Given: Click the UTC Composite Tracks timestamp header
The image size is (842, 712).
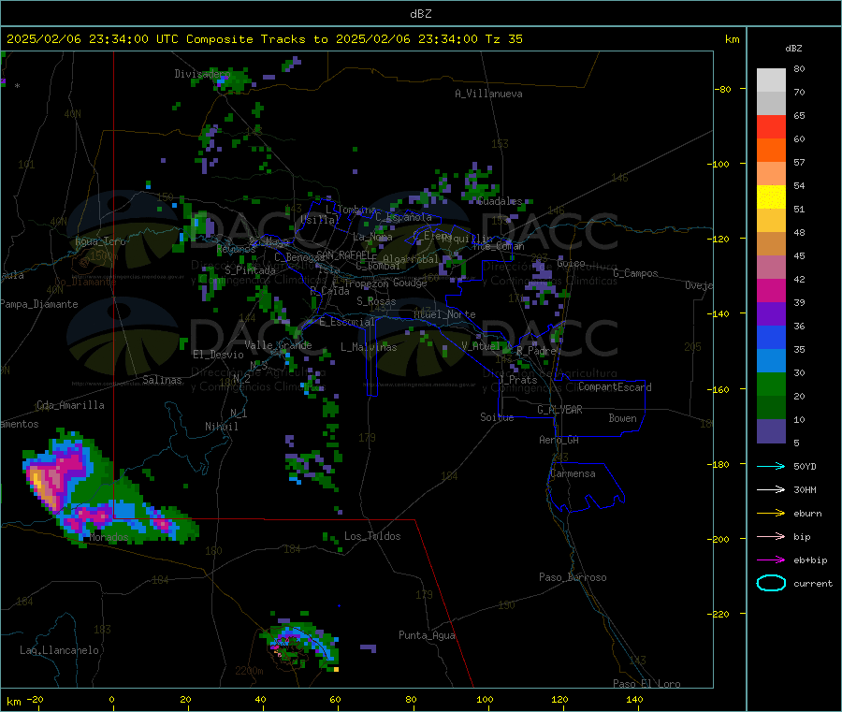Looking at the screenshot, I should (264, 39).
